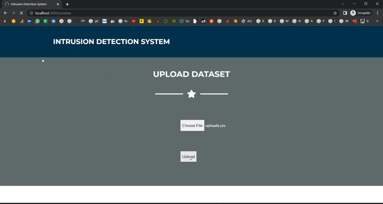383x204 pixels.
Task: Bookmark this page with the star icon
Action: pos(335,13)
